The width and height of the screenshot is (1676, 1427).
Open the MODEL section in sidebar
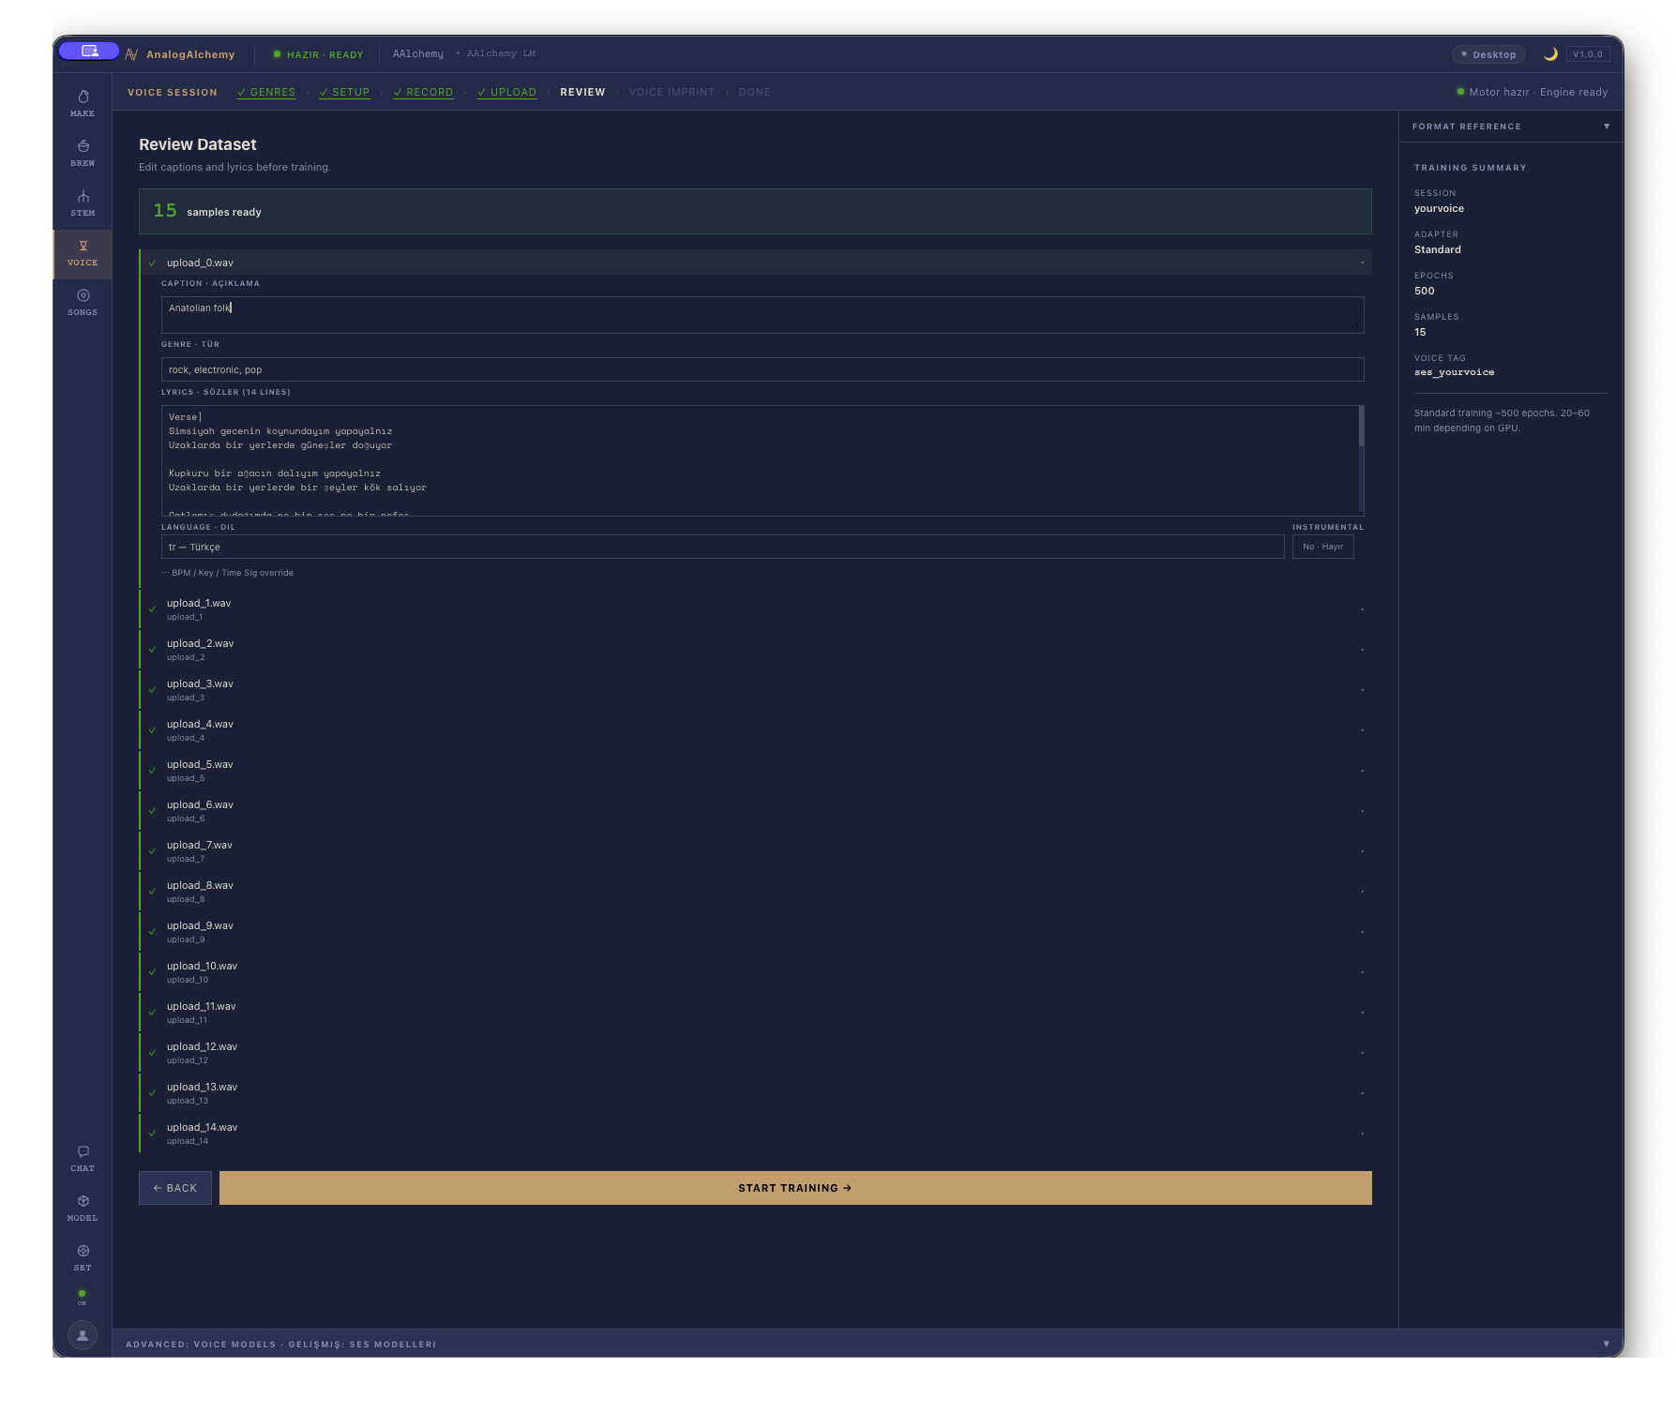[x=83, y=1208]
